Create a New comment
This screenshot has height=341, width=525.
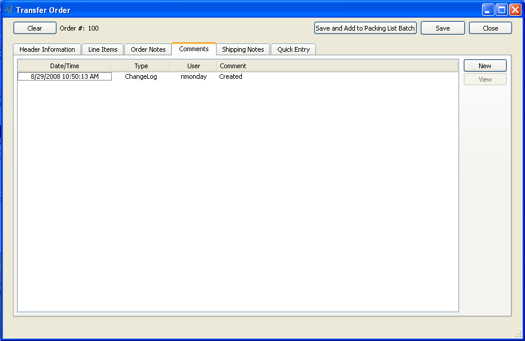point(485,66)
